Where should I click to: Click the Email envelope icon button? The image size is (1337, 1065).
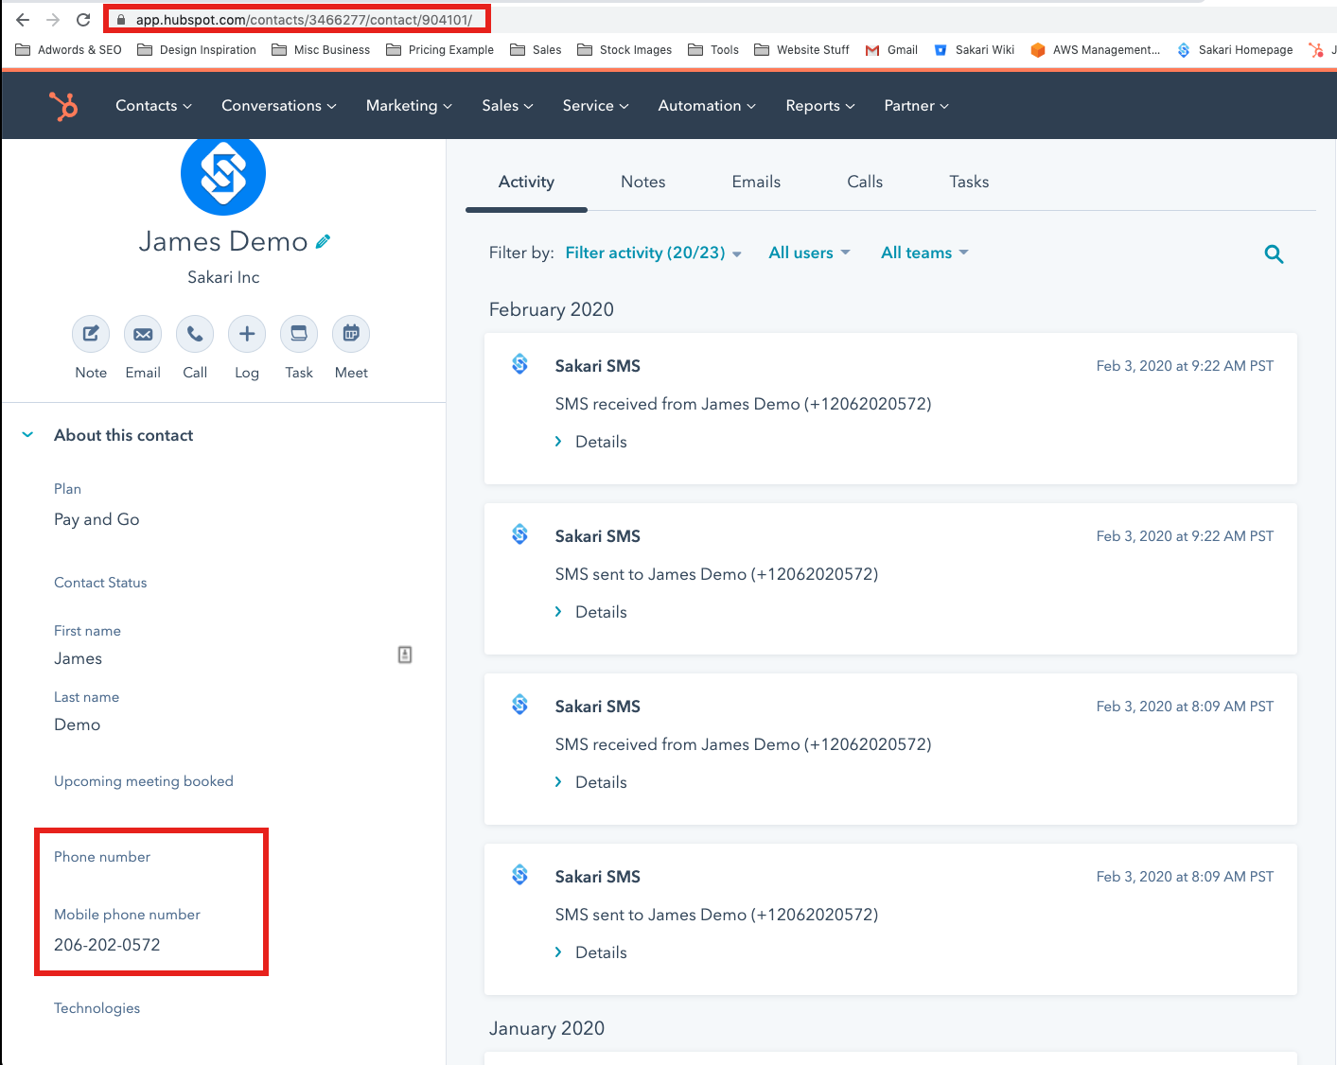[x=143, y=334]
